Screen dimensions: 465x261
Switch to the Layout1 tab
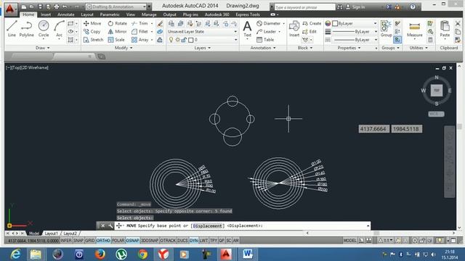pyautogui.click(x=52, y=233)
